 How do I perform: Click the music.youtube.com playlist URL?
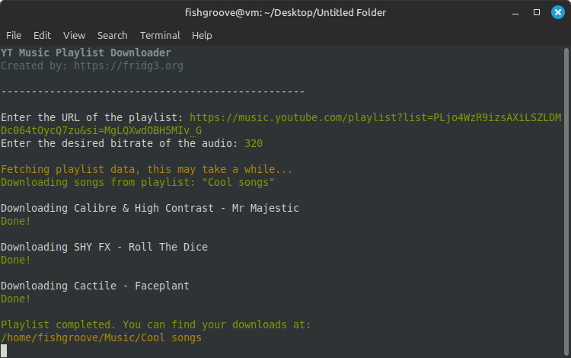tap(375, 117)
